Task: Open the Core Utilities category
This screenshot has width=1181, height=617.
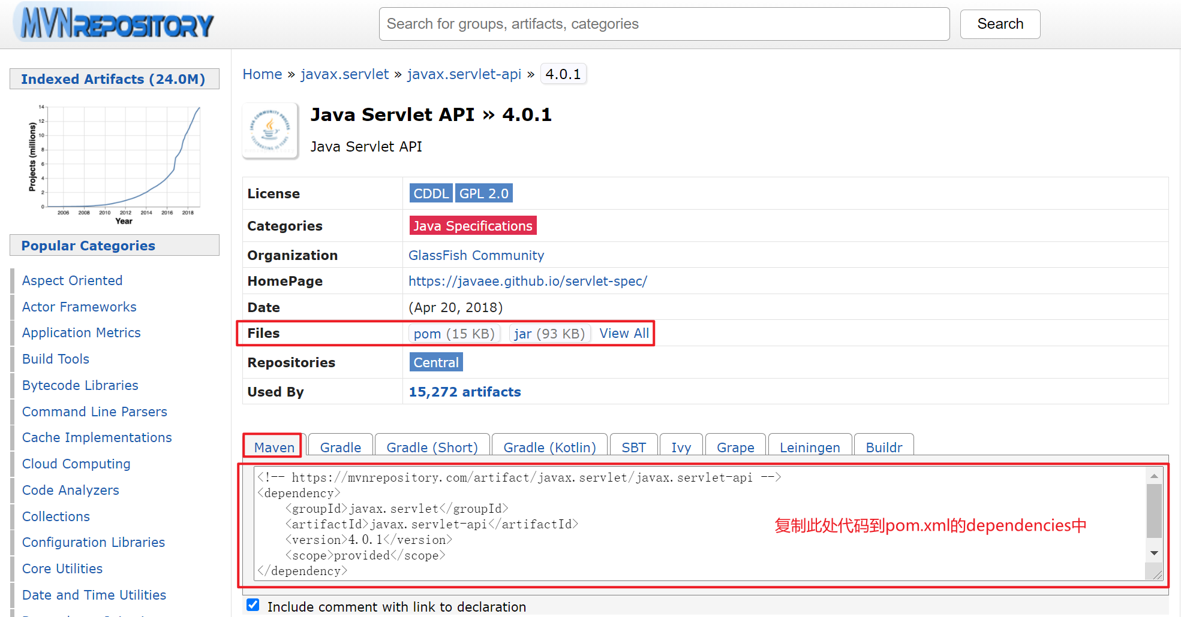Action: (x=62, y=569)
